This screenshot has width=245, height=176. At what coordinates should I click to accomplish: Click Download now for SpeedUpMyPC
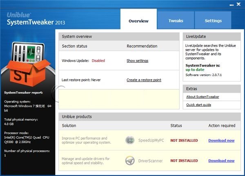pos(221,140)
